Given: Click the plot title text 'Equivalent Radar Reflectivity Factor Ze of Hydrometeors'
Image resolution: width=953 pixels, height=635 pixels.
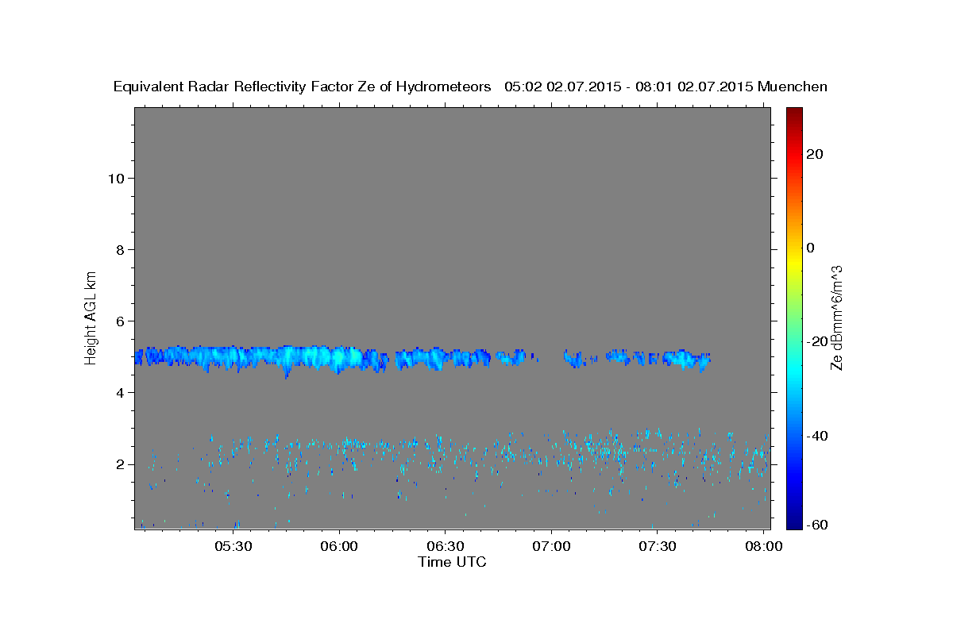Looking at the screenshot, I should 303,87.
